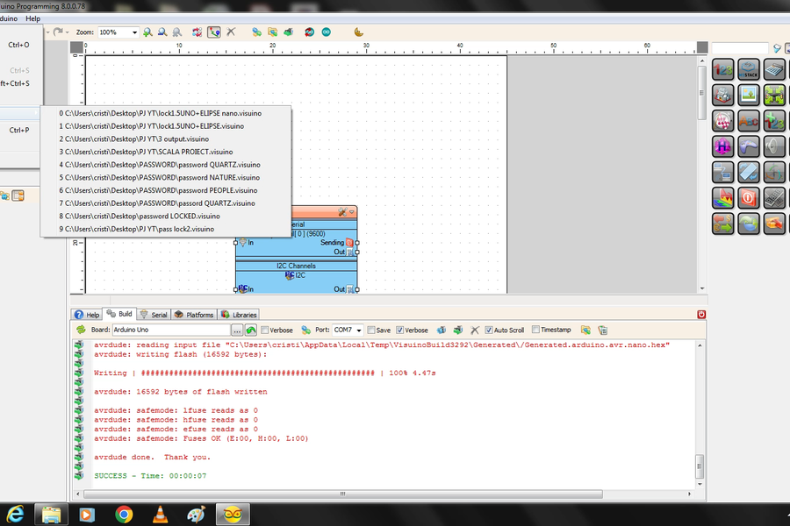Click the folder with gears toolbar icon
The width and height of the screenshot is (790, 526).
(273, 32)
